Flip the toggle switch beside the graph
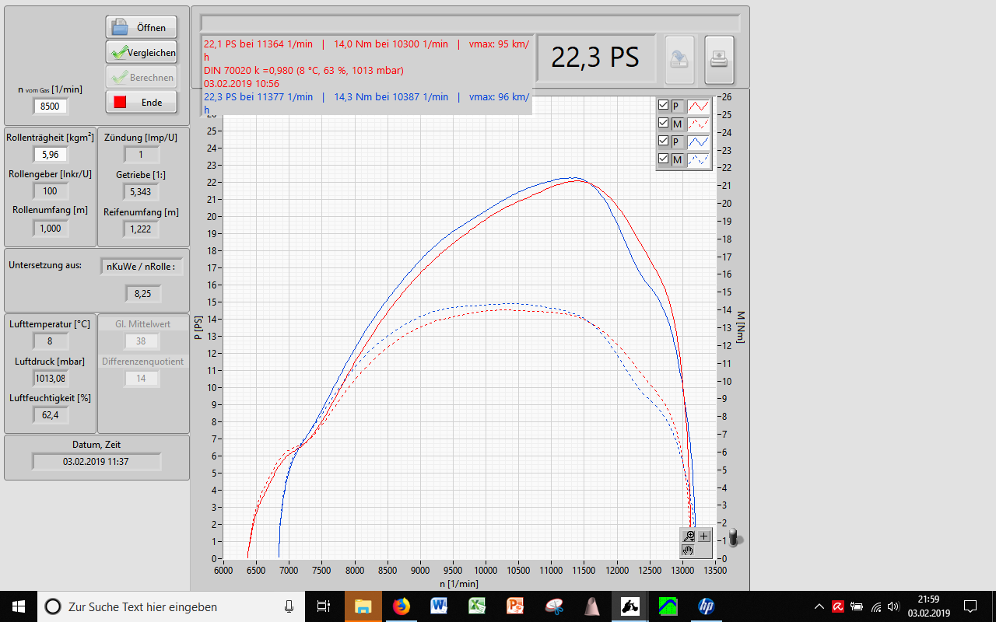Screen dimensions: 996x622 pos(733,537)
